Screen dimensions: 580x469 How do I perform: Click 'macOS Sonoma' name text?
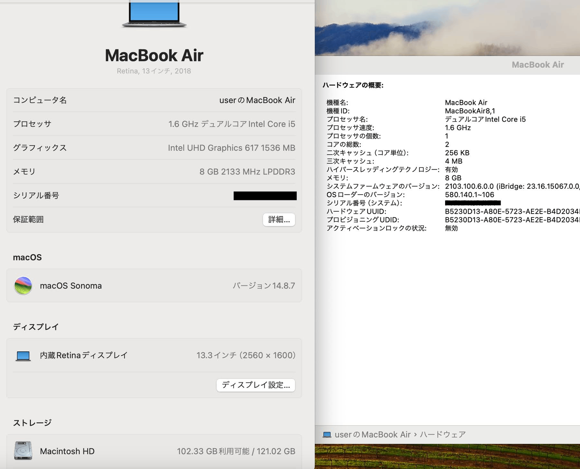71,285
